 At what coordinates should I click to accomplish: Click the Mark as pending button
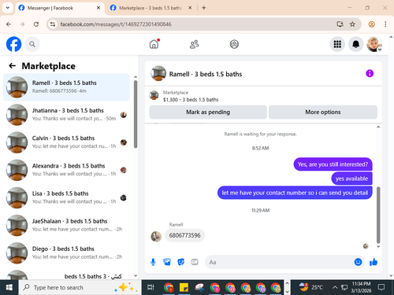coord(208,112)
